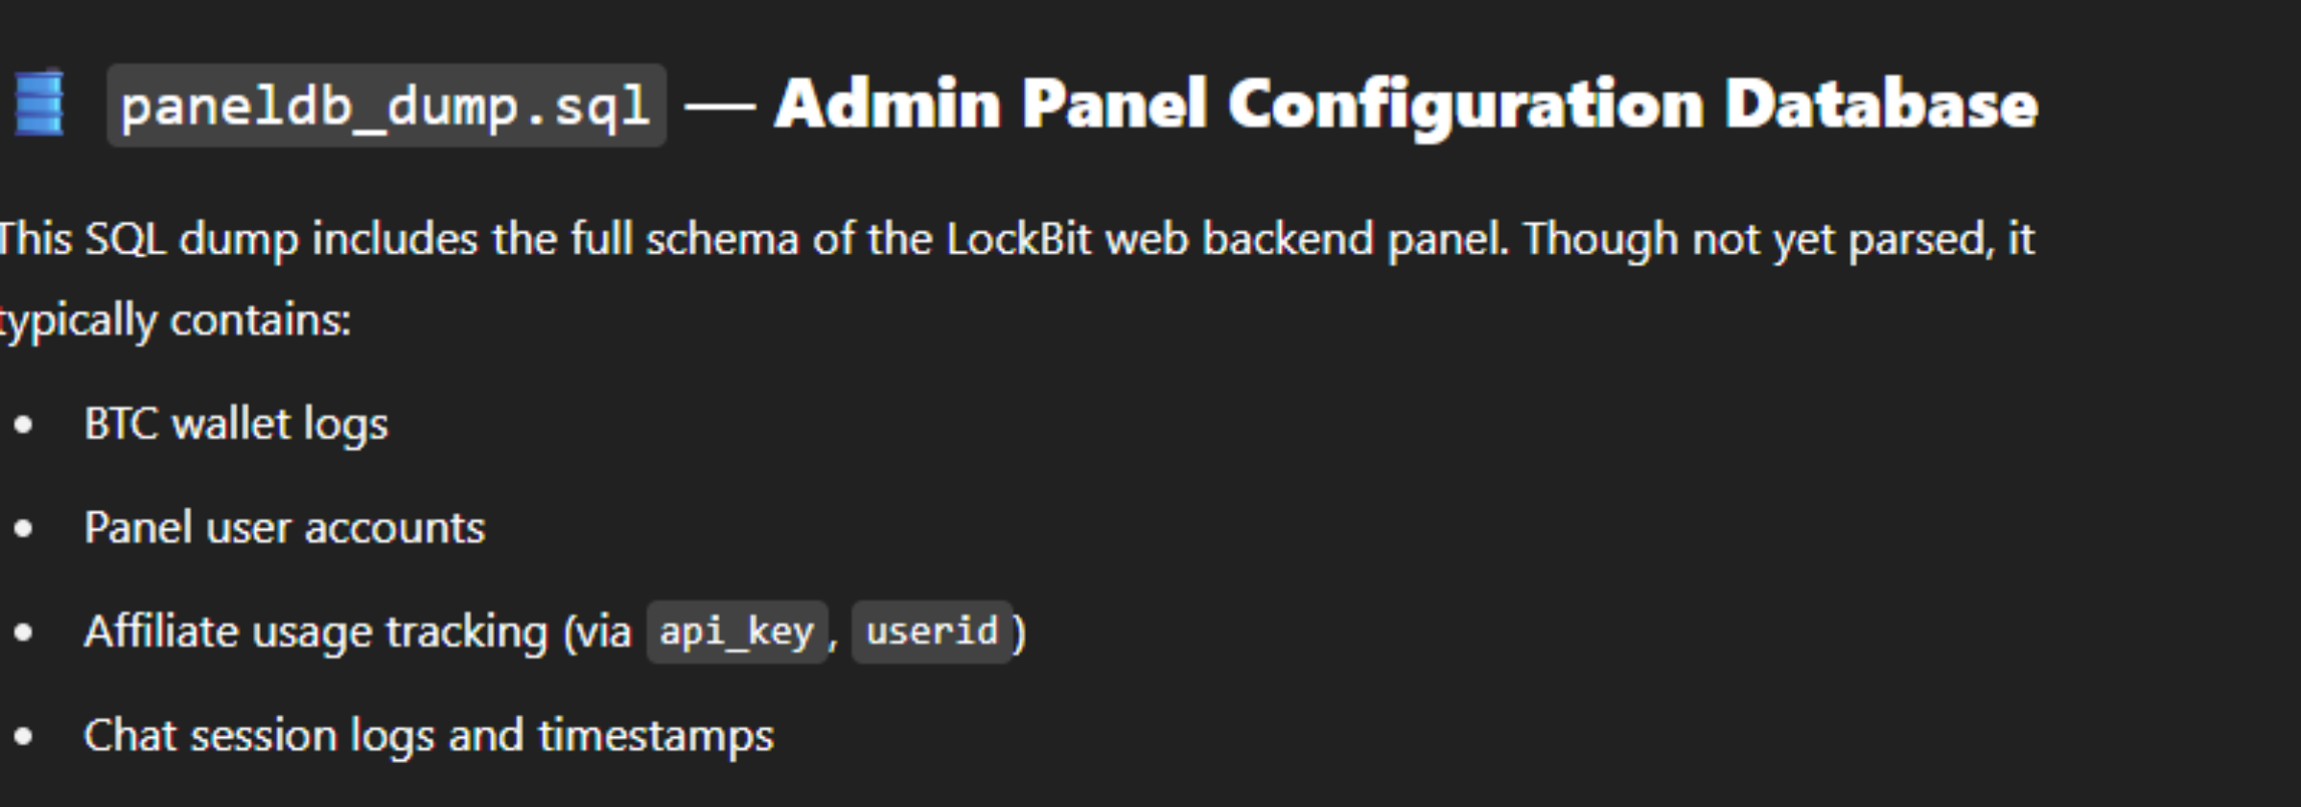Click the Admin Panel Configuration Database heading
The height and width of the screenshot is (807, 2301).
[x=1406, y=105]
